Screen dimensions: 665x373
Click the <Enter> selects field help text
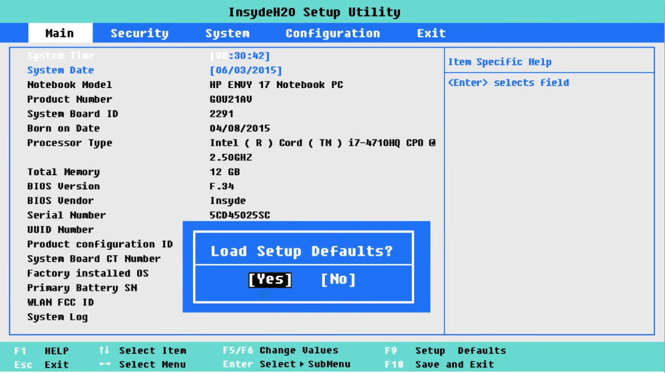point(509,83)
